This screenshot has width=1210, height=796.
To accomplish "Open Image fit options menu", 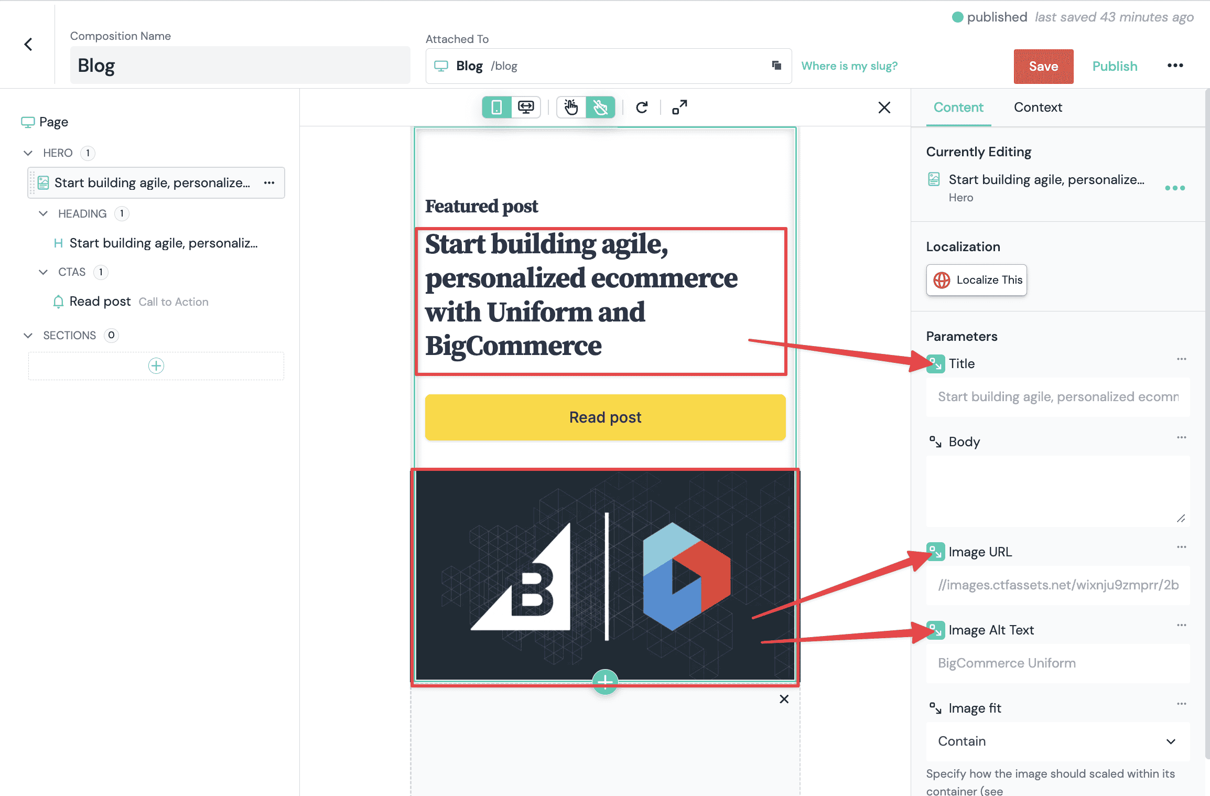I will [1181, 704].
